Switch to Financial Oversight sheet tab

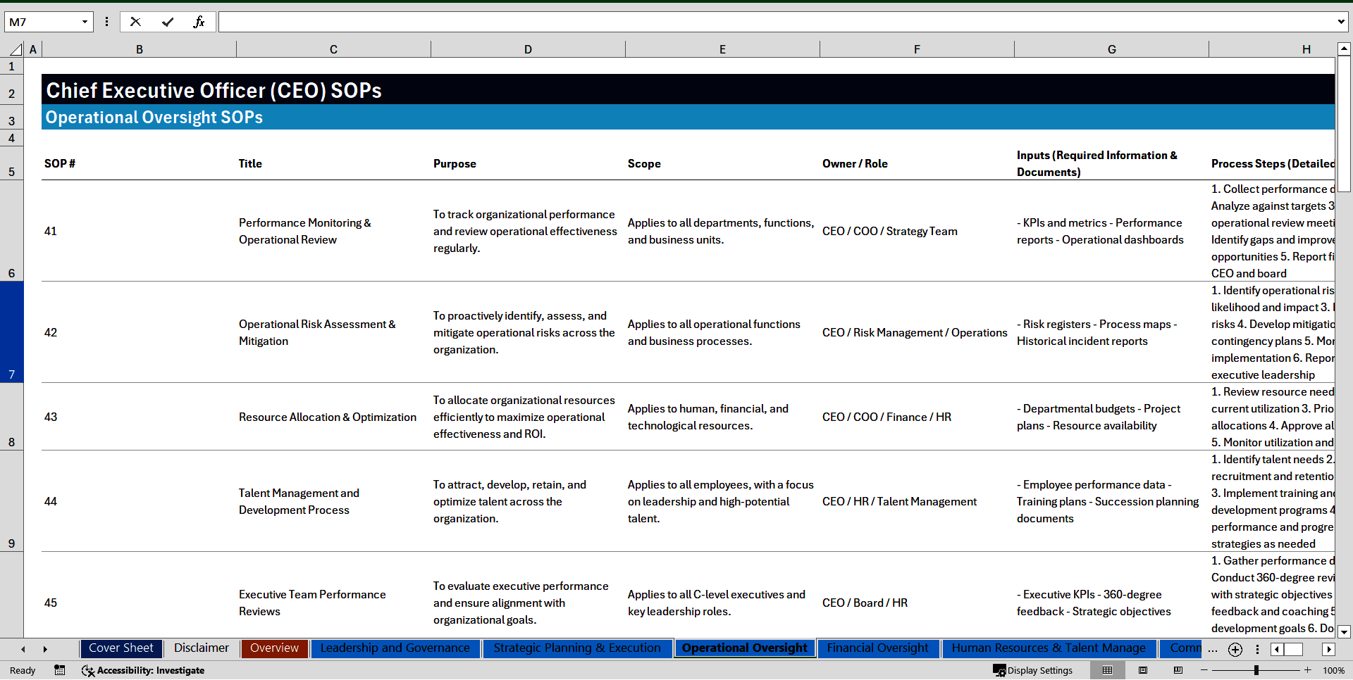tap(877, 648)
